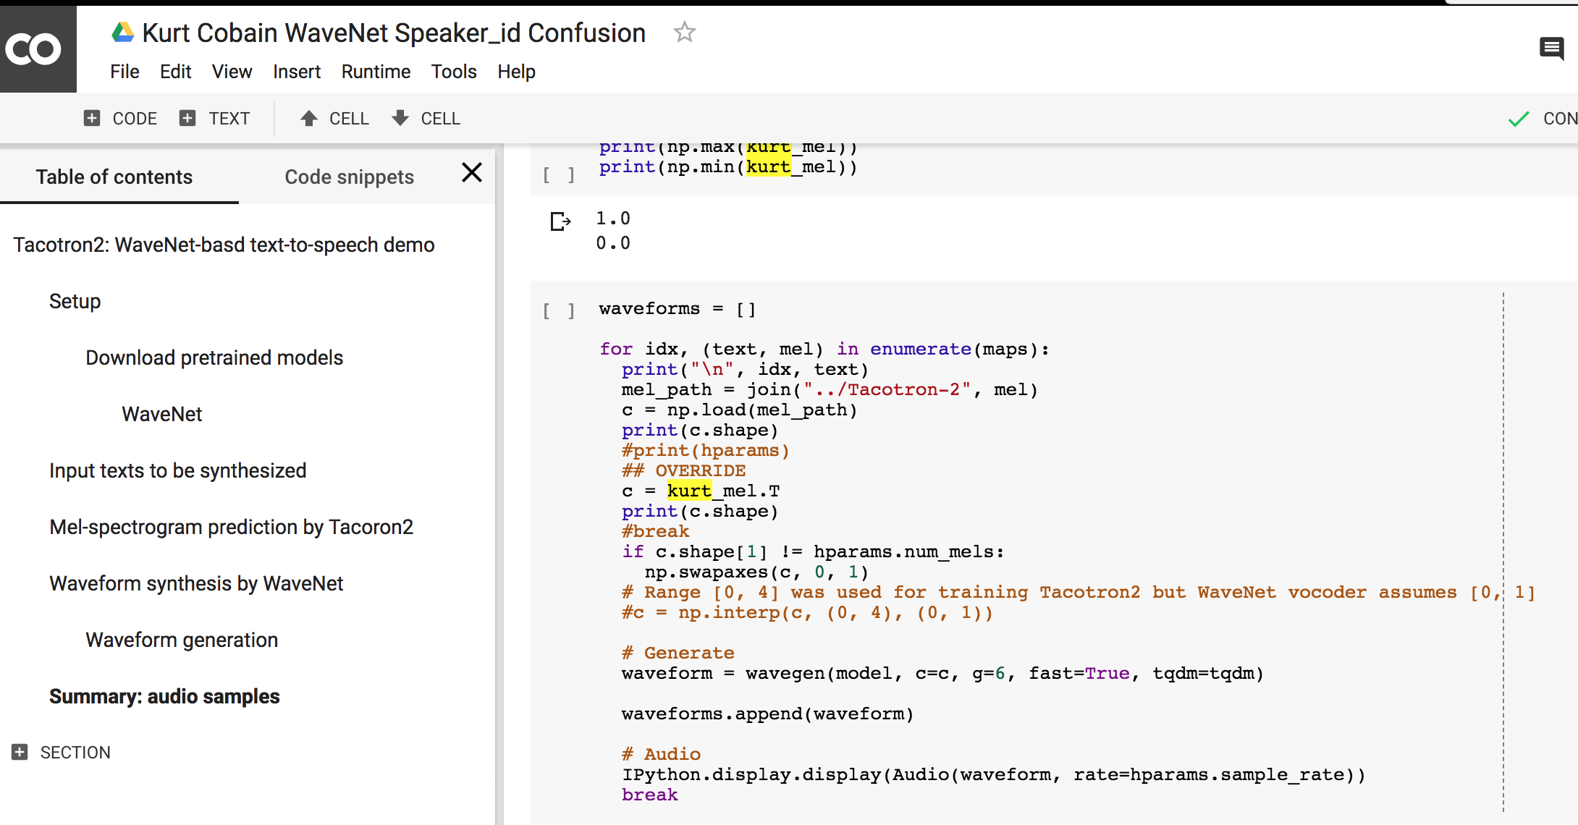Add a code cell with the CODE plus icon
The height and width of the screenshot is (825, 1578).
pos(92,118)
